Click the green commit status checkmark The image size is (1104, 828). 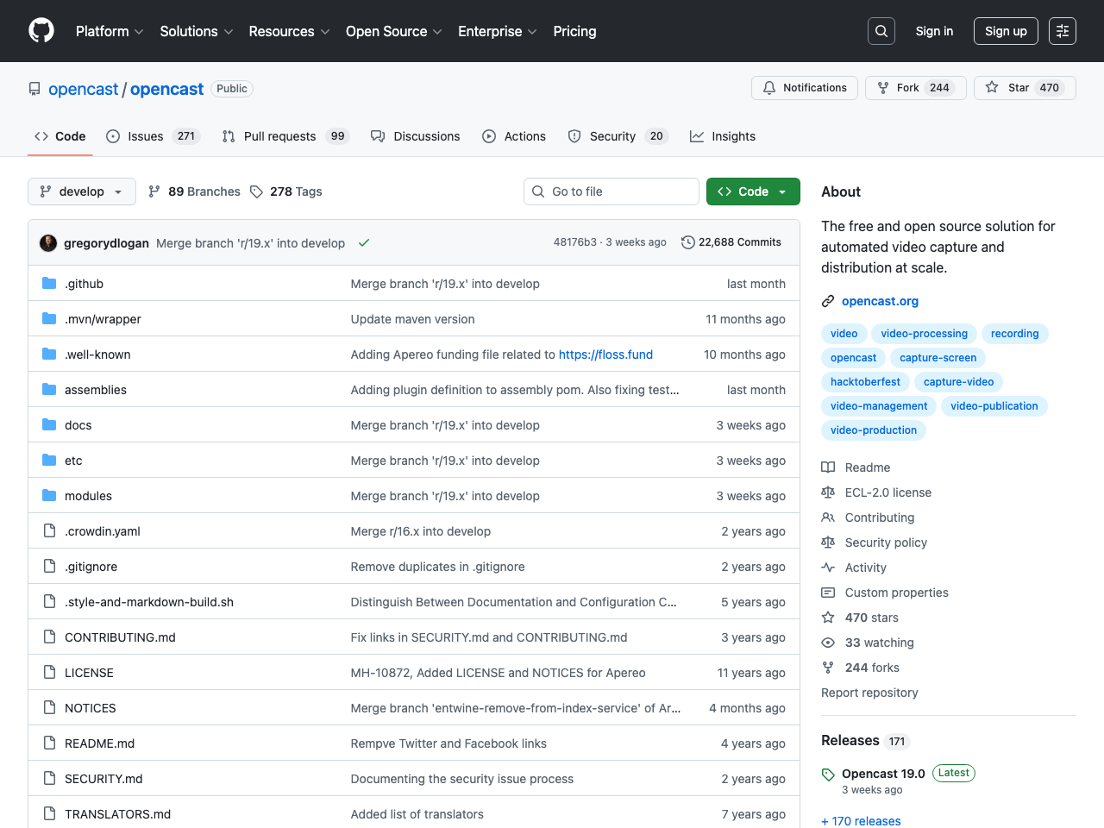tap(364, 243)
